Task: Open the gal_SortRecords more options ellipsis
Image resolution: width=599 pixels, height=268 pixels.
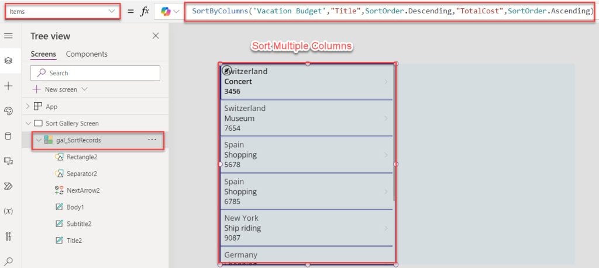Action: coord(152,140)
